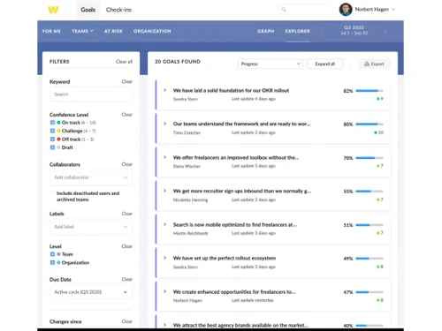
Task: Open the Add collaborator dropdown
Action: coord(91,177)
